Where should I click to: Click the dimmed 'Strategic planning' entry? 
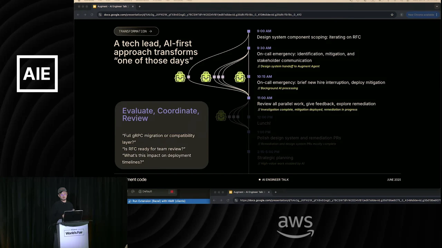[275, 158]
